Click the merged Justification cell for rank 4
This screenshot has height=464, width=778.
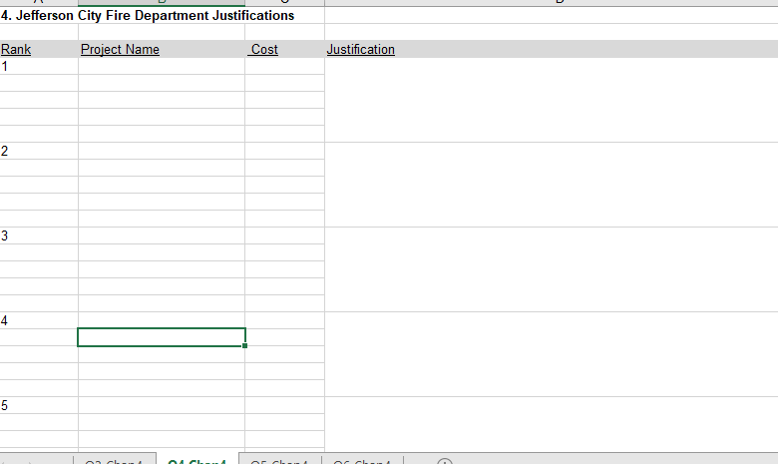point(552,354)
